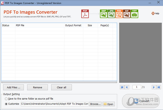
Task: Jump to last preview page
Action: point(159,87)
